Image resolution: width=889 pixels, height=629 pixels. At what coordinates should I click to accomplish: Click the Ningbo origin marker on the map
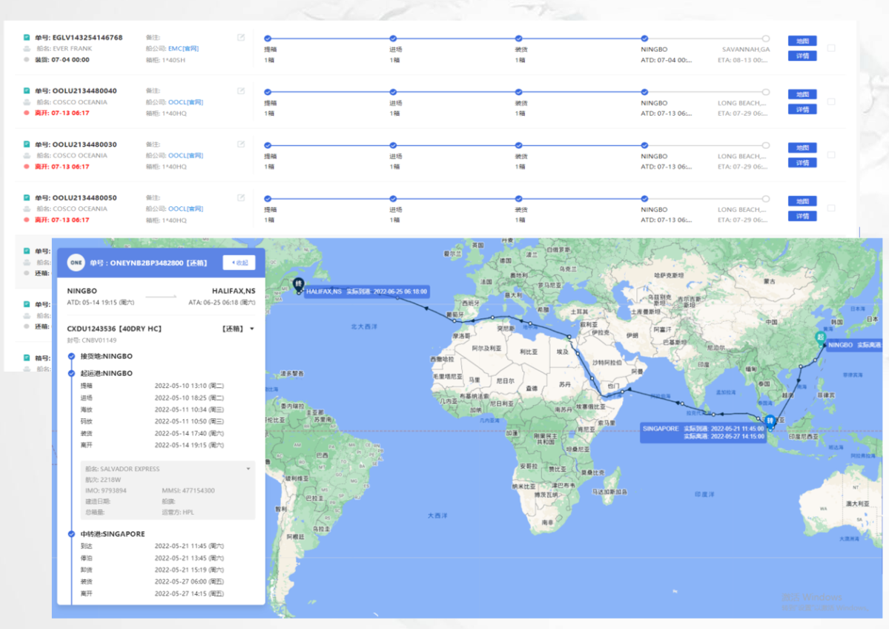coord(820,338)
